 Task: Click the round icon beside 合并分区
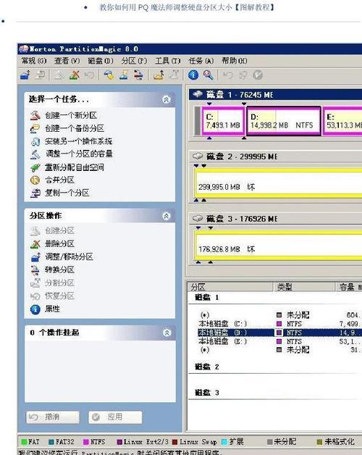[x=35, y=180]
